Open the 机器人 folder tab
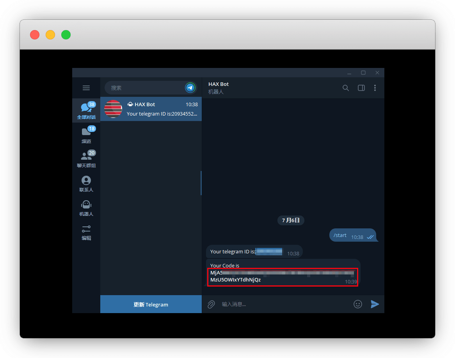 click(x=86, y=208)
